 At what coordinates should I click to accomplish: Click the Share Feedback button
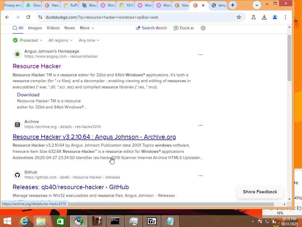click(x=260, y=192)
